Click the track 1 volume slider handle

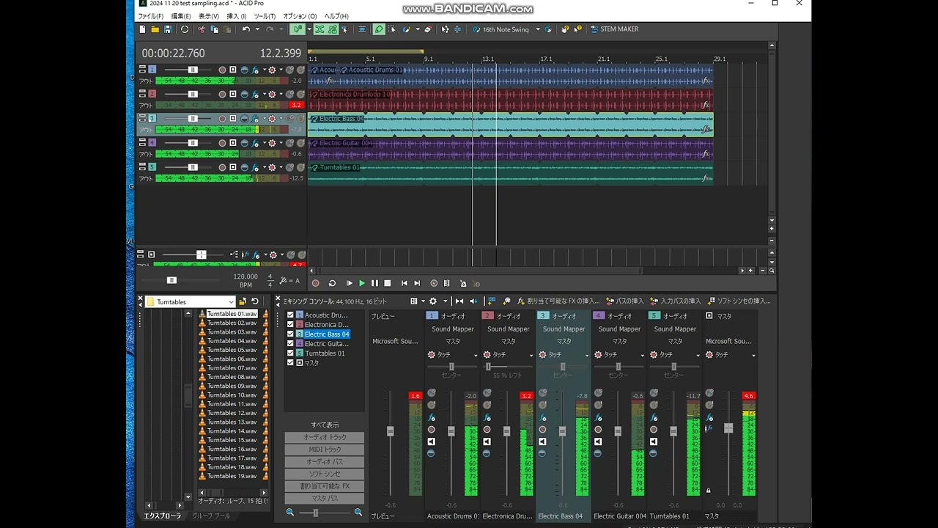point(193,70)
